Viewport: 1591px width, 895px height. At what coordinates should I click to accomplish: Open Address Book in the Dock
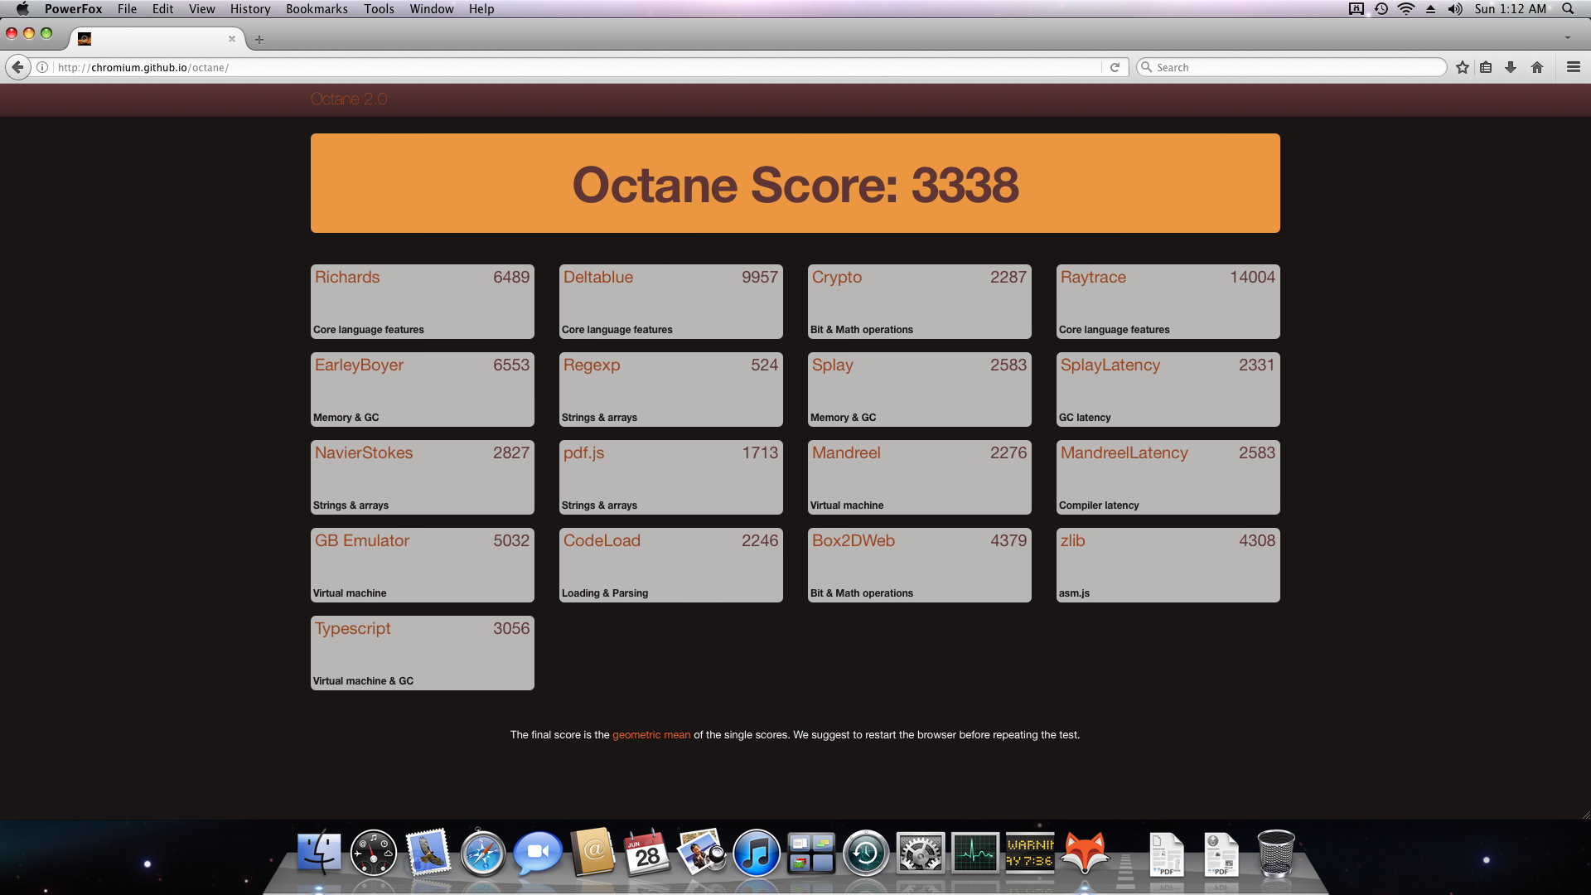[592, 853]
